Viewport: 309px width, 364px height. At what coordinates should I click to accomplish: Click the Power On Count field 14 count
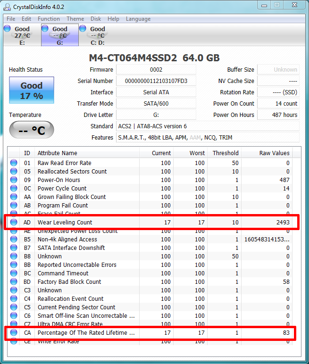[278, 104]
